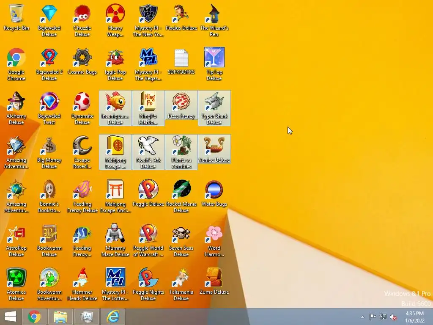Click the Talismania Deluxe shortcut

[x=181, y=284]
